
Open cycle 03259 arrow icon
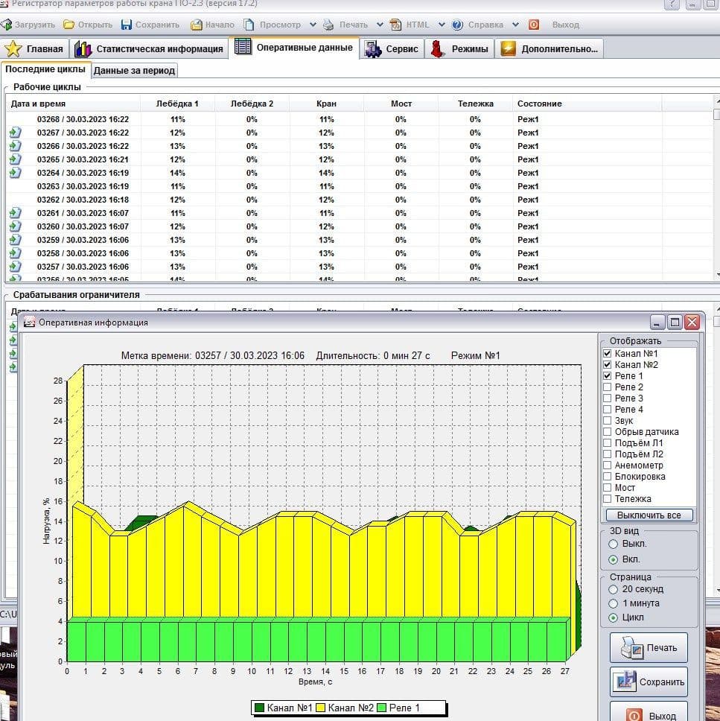(x=15, y=240)
